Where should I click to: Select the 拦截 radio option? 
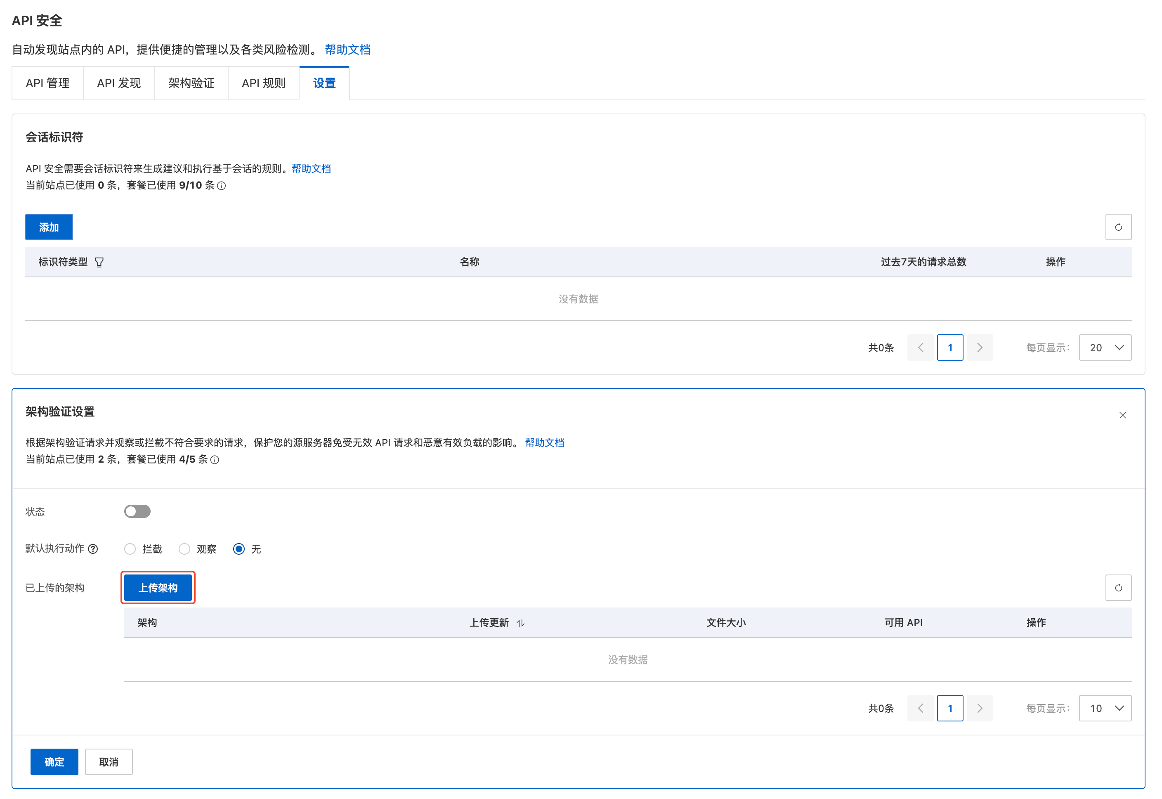(x=130, y=549)
